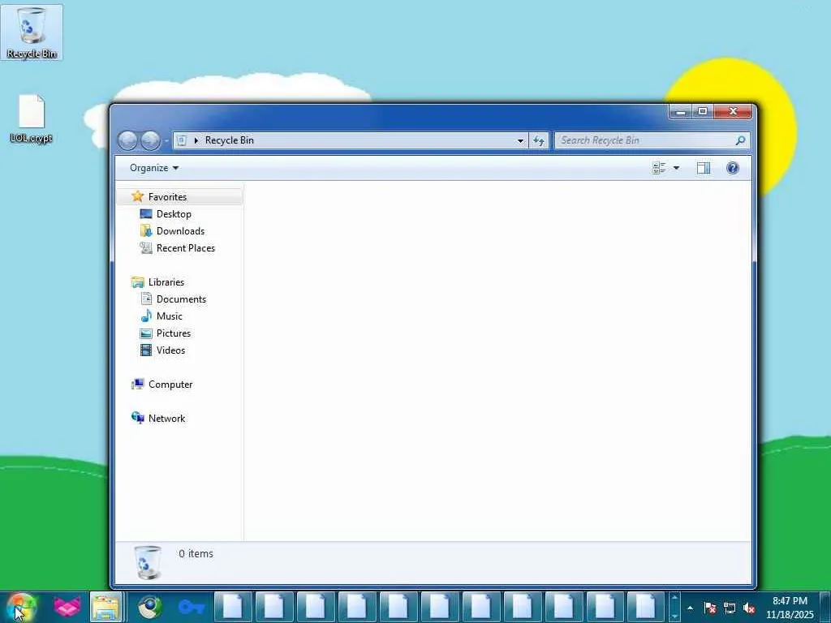
Task: Select Libraries in navigation pane
Action: click(166, 282)
